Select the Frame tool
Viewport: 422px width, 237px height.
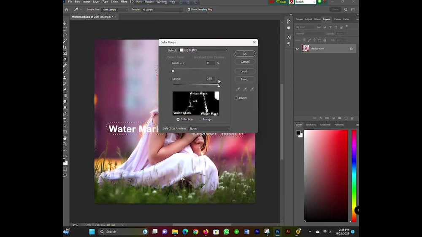point(65,53)
